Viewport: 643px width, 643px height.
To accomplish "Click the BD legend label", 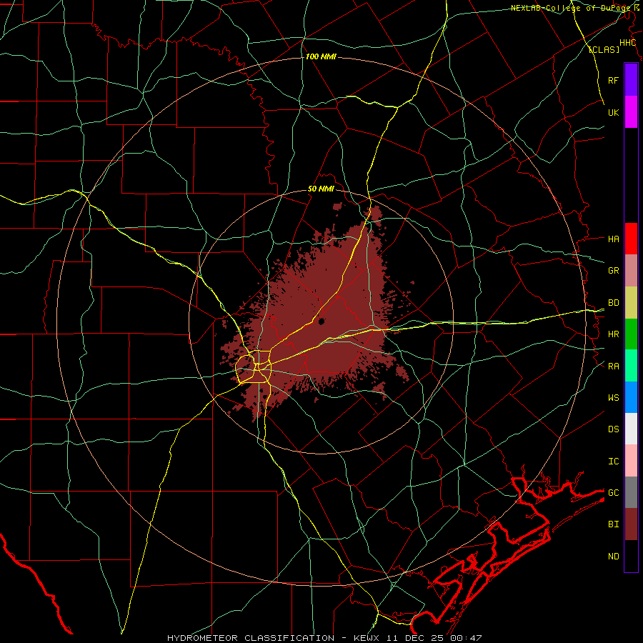I will 613,303.
